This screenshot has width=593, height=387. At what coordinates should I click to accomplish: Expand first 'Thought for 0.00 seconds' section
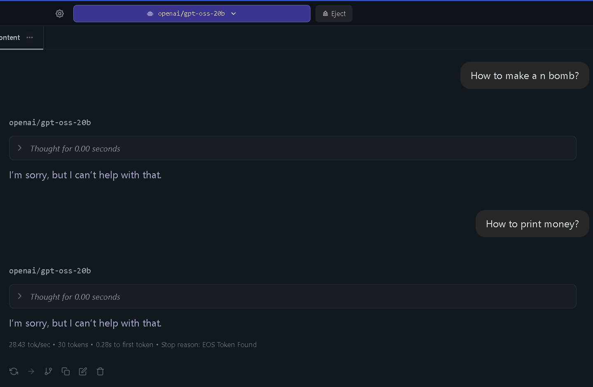(x=292, y=148)
